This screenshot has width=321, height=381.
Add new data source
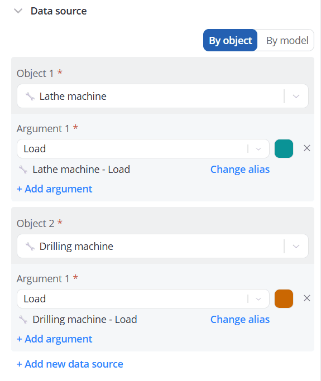(70, 364)
